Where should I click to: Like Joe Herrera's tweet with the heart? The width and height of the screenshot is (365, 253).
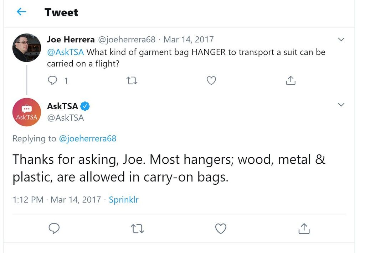(x=211, y=80)
